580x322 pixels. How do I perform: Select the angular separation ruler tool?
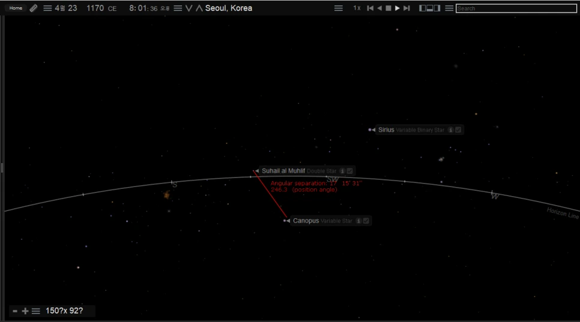(x=33, y=8)
